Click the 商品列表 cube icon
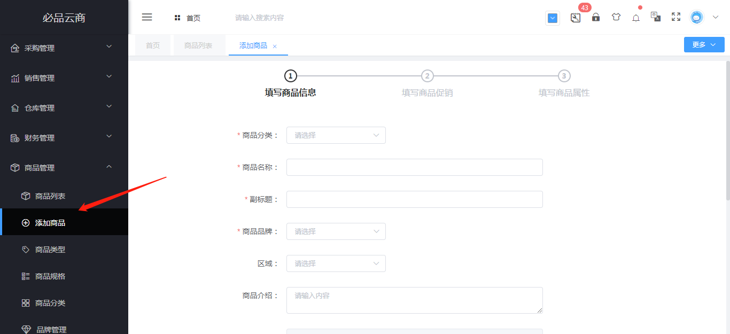The width and height of the screenshot is (730, 334). tap(26, 196)
